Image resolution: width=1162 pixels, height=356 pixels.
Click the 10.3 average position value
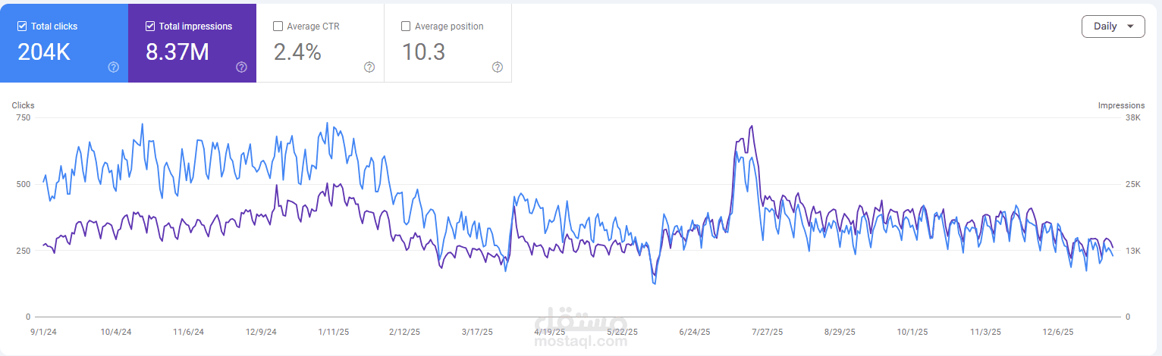click(x=423, y=52)
